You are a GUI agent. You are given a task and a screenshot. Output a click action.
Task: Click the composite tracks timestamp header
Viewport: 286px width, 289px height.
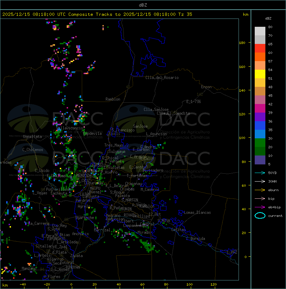point(97,14)
